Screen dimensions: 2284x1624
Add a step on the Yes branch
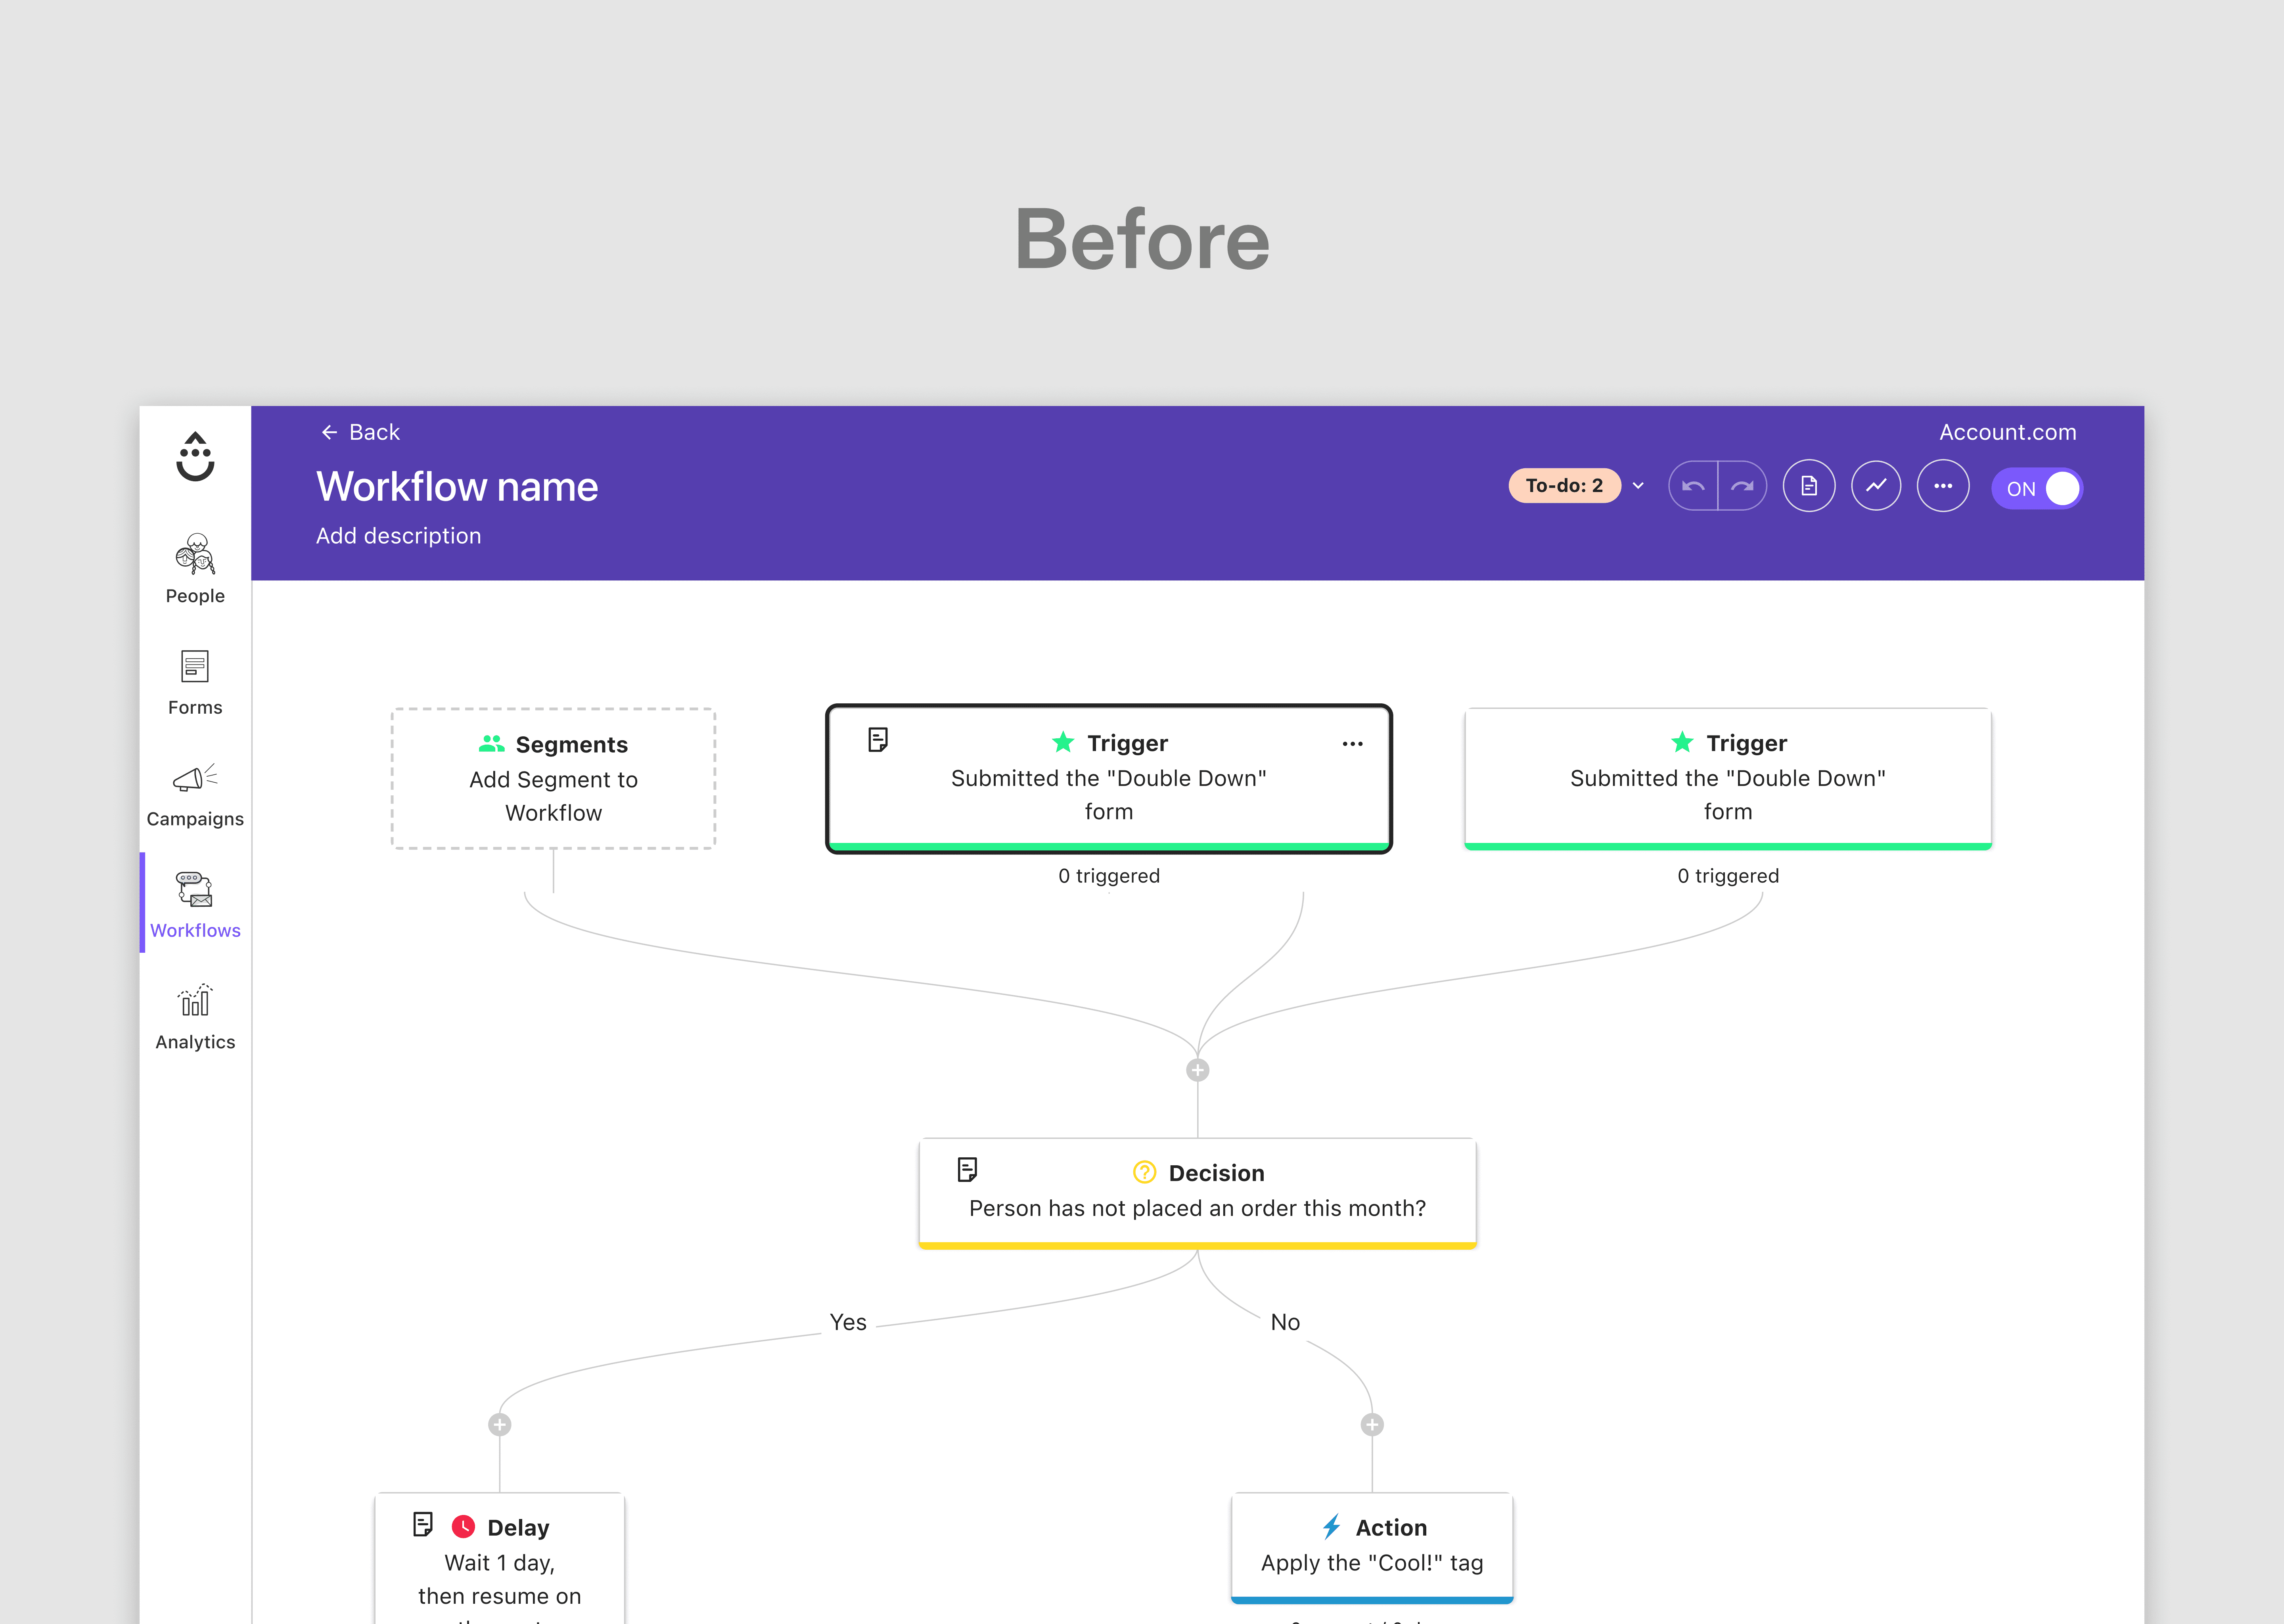point(500,1424)
